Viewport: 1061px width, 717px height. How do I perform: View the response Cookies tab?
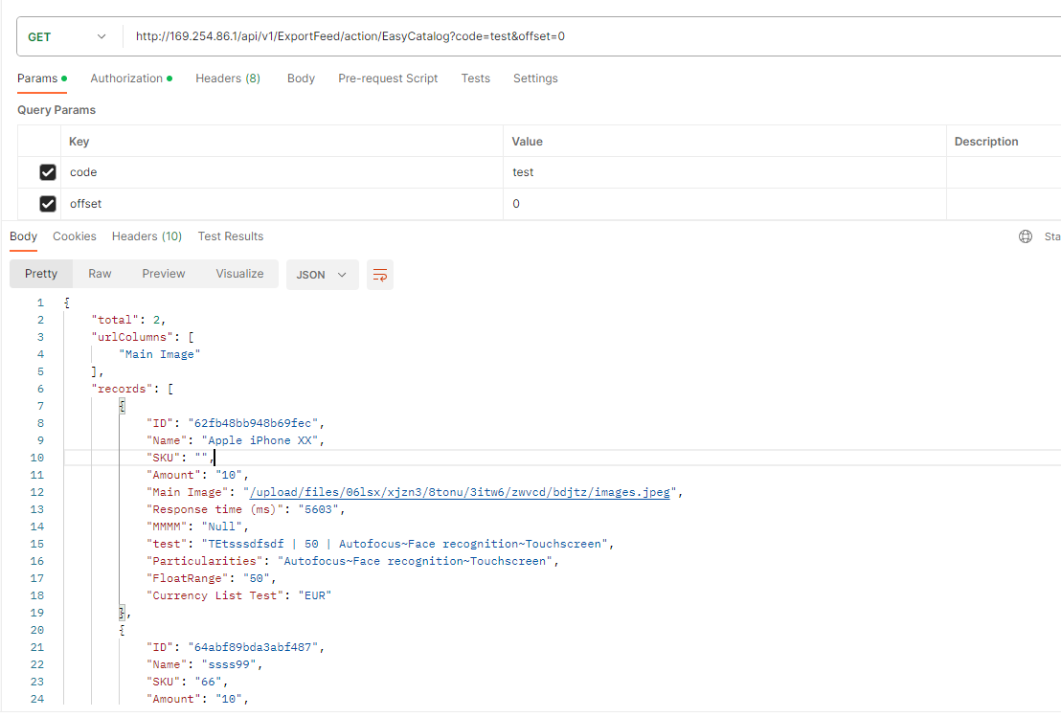(x=74, y=235)
